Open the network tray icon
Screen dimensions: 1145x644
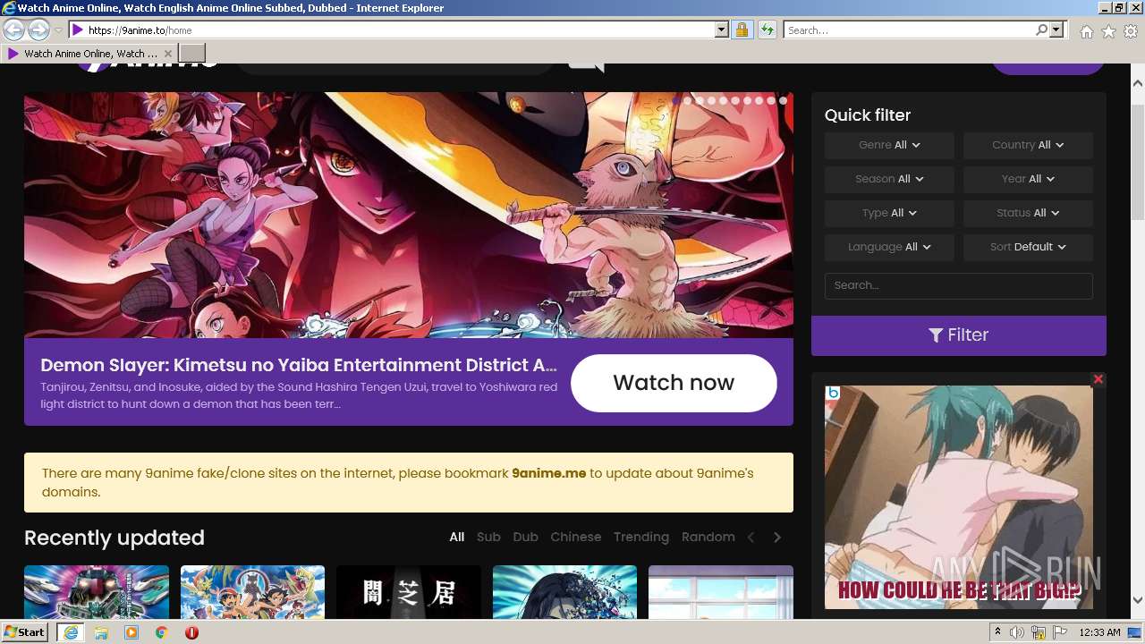pyautogui.click(x=1039, y=632)
